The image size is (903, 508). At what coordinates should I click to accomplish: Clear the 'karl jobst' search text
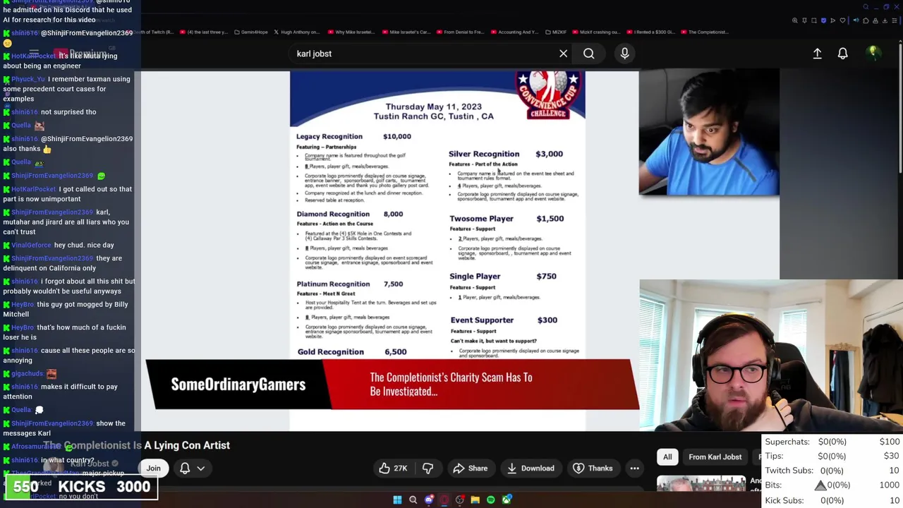coord(563,54)
